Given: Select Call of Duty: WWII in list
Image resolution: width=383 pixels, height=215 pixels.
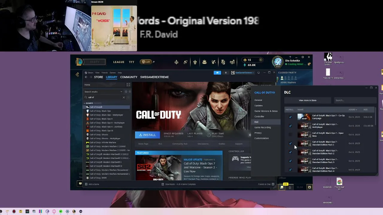Looking at the screenshot, I should click(98, 178).
